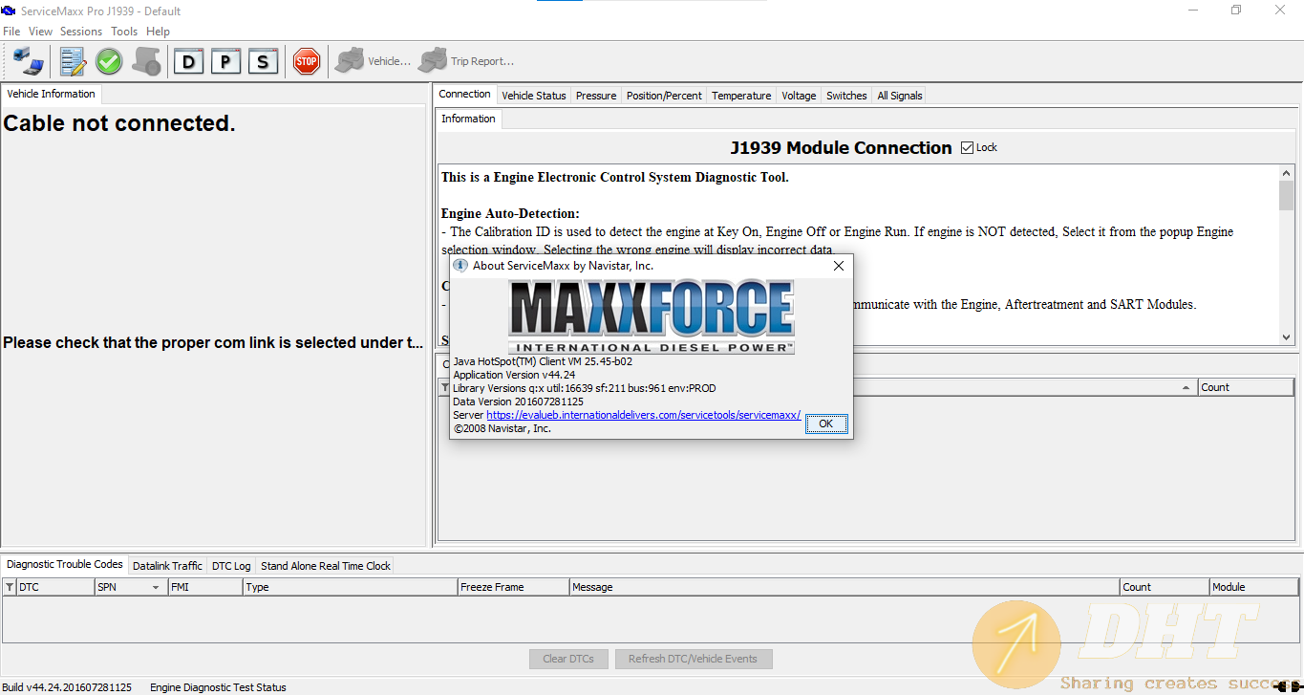The width and height of the screenshot is (1304, 695).
Task: Click Refresh DTC/Vehicle Events button
Action: pos(694,659)
